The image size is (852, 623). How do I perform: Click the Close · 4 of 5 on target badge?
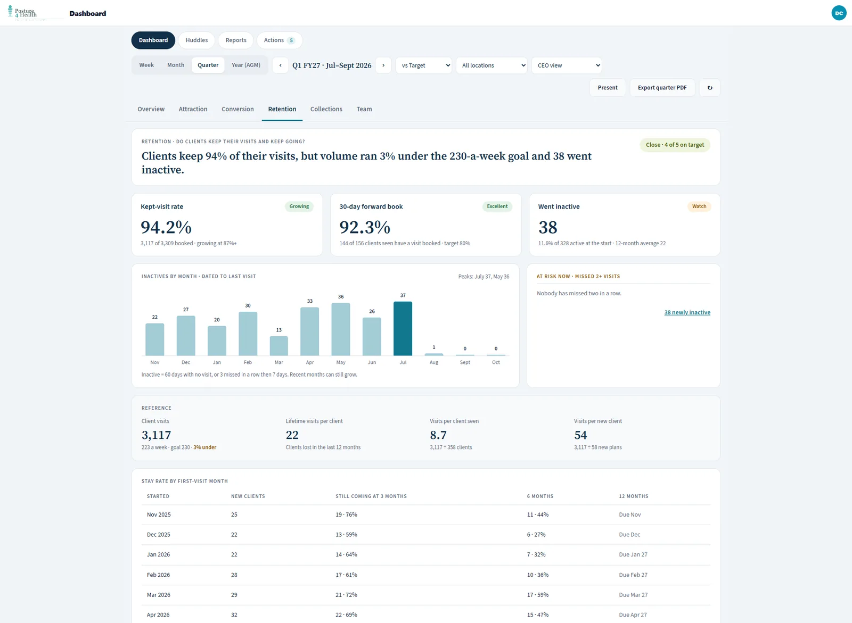pyautogui.click(x=675, y=145)
